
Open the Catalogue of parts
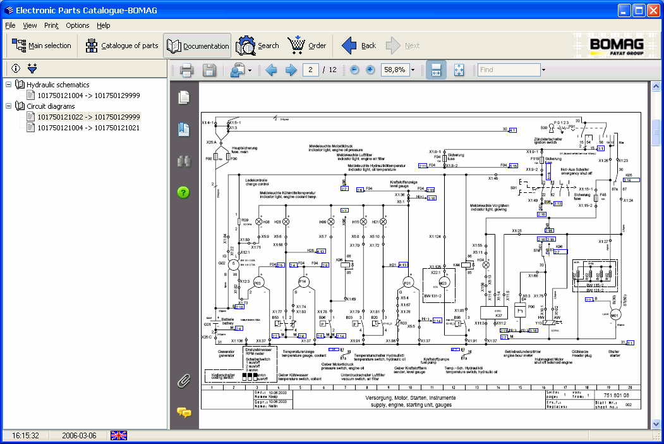pos(121,46)
